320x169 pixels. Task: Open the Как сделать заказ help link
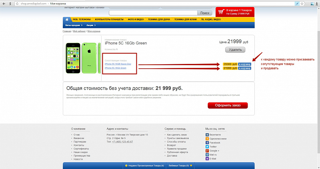coord(177,135)
